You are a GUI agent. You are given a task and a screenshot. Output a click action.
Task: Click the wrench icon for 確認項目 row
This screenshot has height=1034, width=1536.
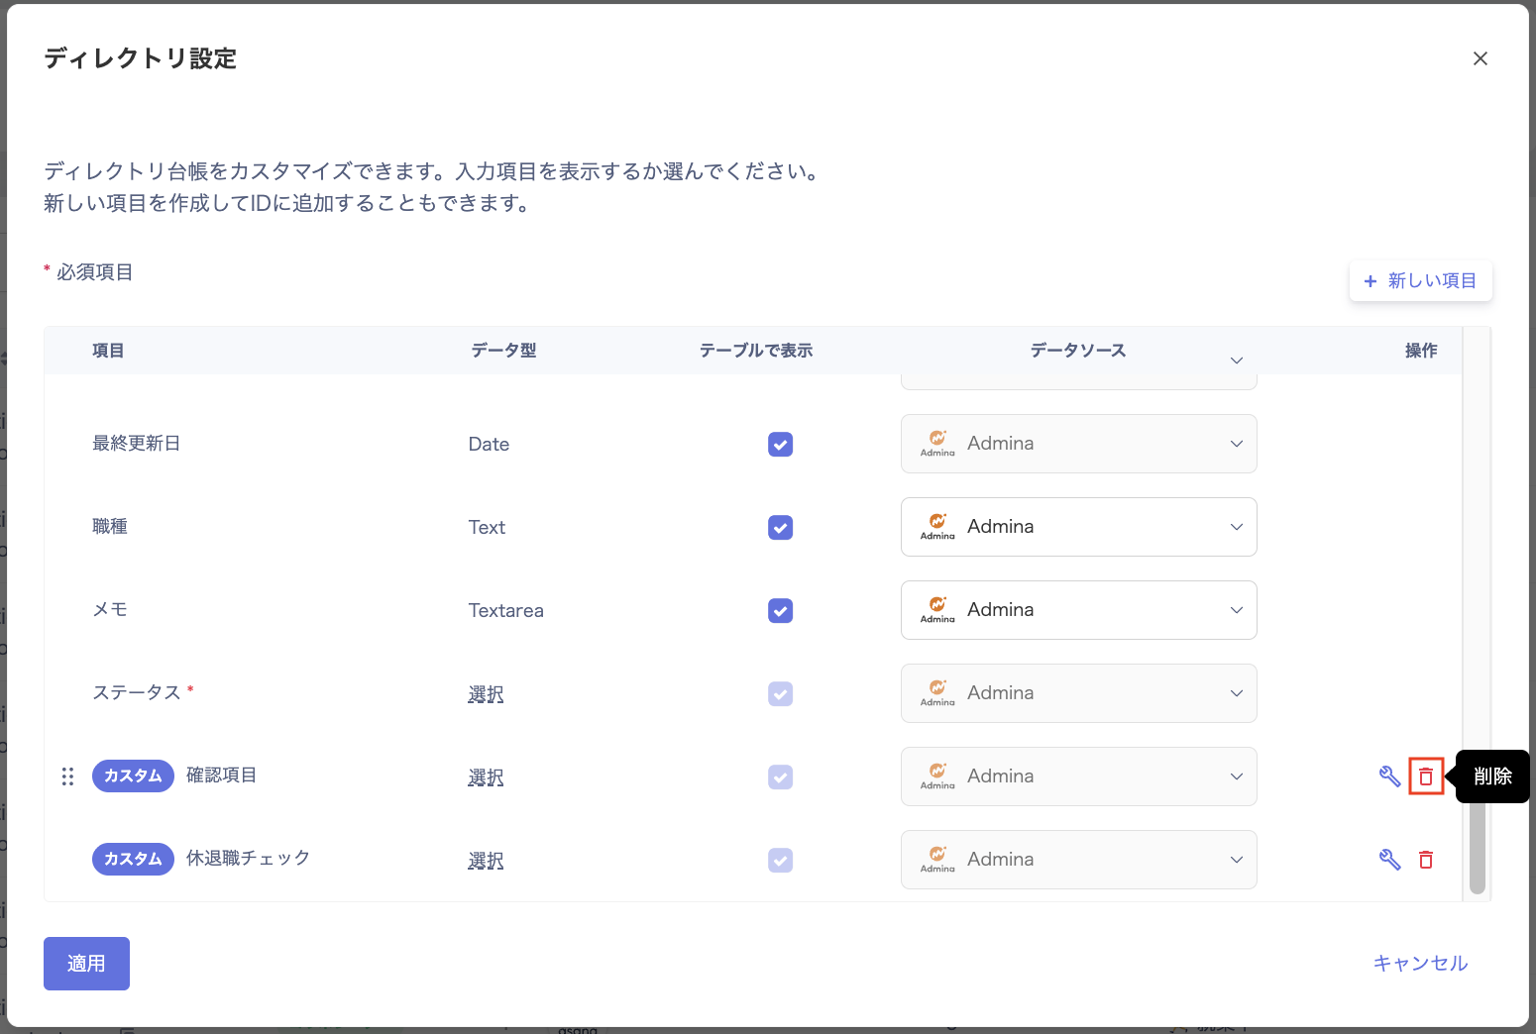tap(1389, 776)
